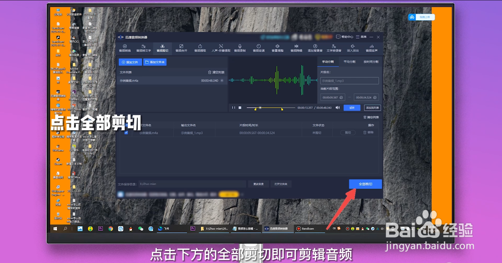502x263 pixels.
Task: Switch to Bandicam in the taskbar
Action: click(x=309, y=229)
